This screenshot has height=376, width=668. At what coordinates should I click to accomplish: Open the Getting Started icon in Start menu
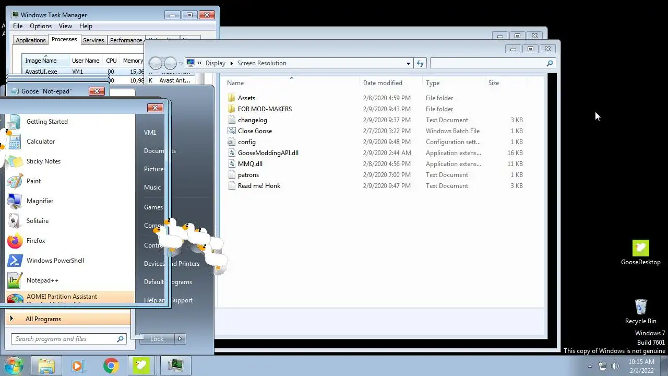tap(15, 122)
